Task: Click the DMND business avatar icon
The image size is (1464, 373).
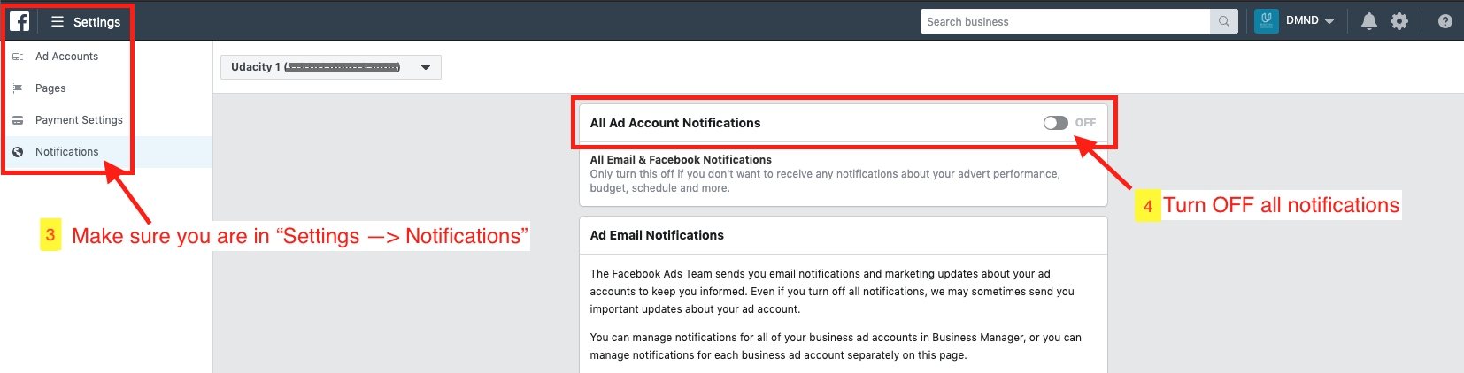Action: click(1267, 21)
